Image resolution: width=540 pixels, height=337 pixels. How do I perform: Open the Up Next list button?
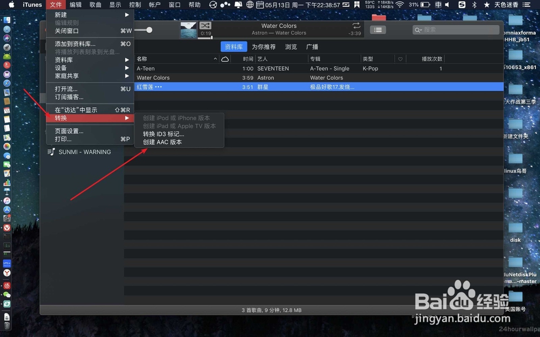pos(378,30)
